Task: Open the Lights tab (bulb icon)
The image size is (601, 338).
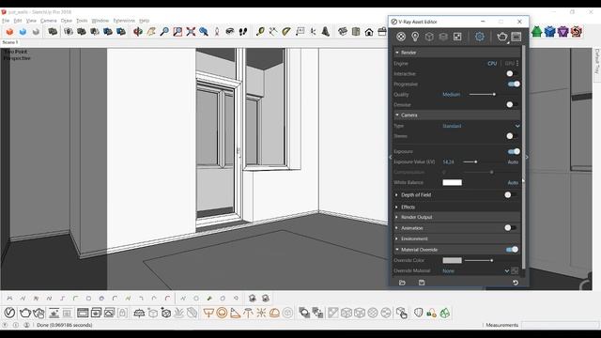Action: (x=415, y=37)
